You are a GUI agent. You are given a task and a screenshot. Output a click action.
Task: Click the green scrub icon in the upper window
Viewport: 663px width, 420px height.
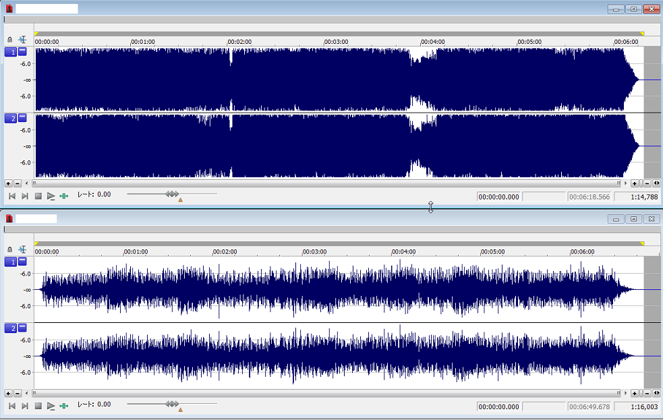click(64, 196)
